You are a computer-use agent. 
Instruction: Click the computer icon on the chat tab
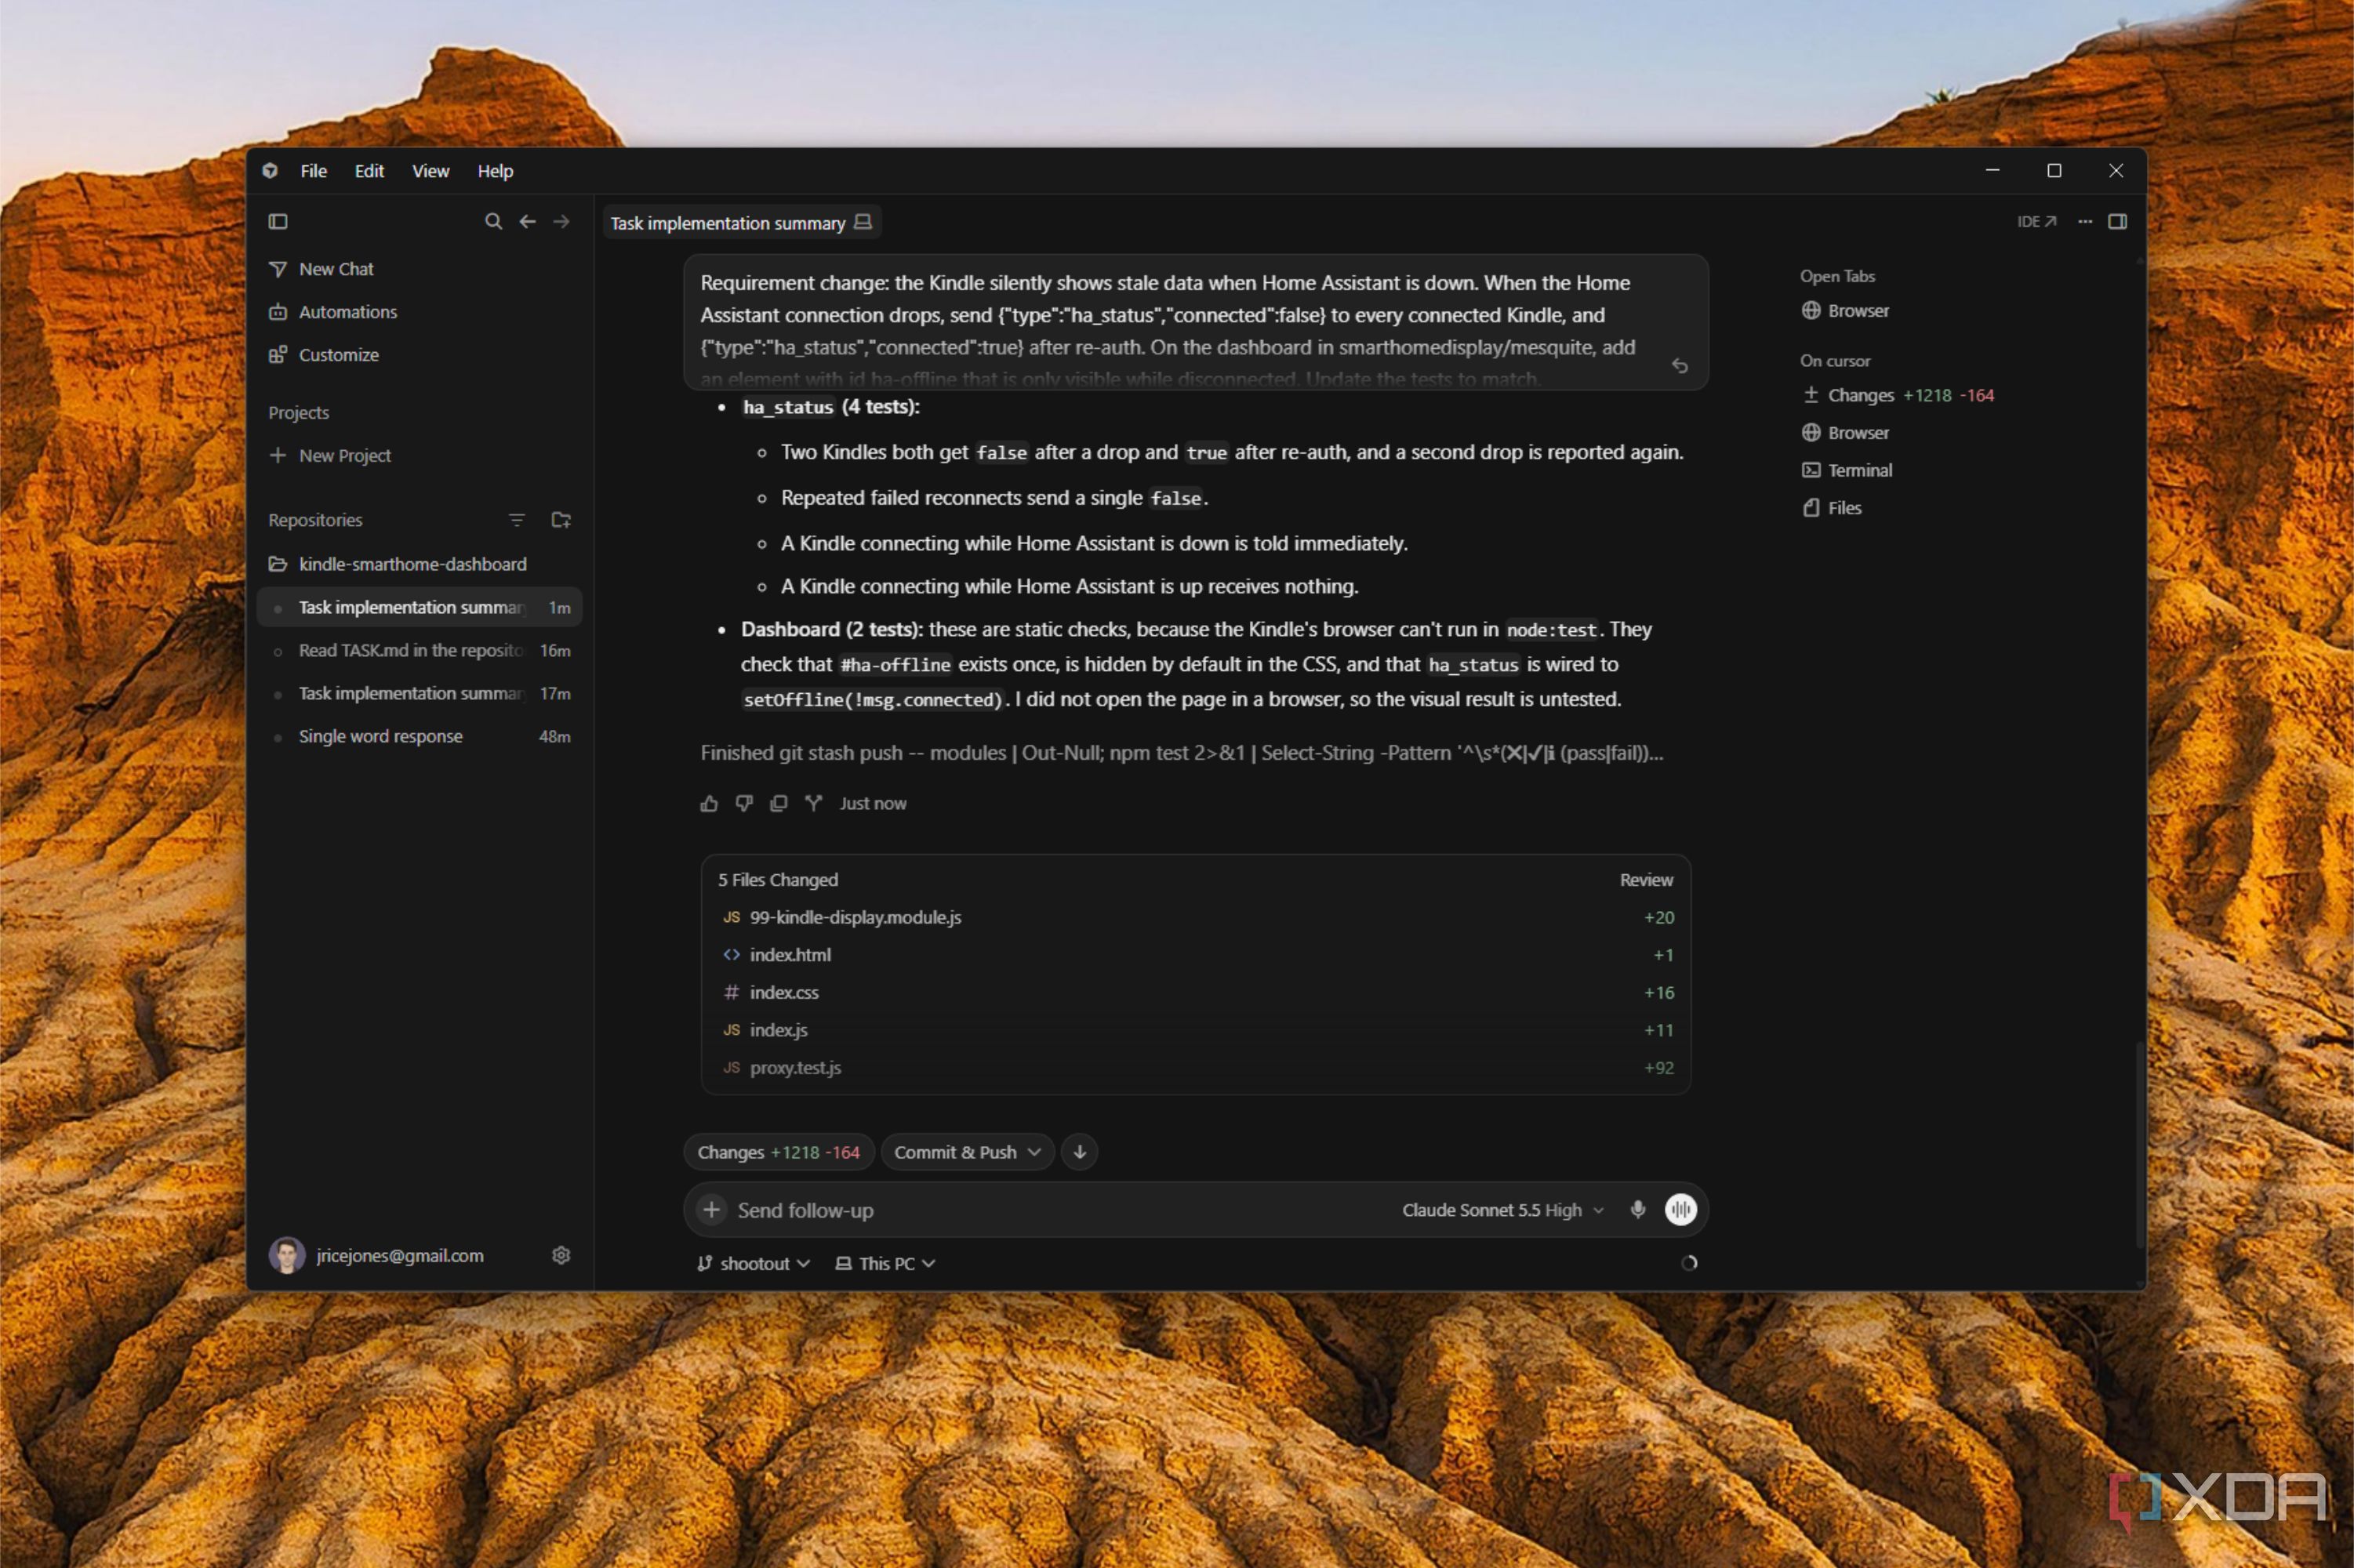tap(863, 222)
